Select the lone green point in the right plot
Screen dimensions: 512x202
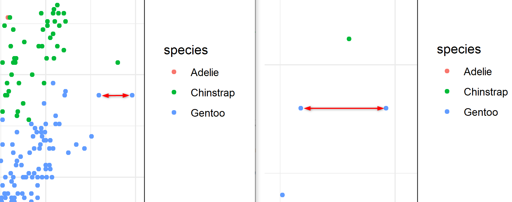(x=349, y=39)
